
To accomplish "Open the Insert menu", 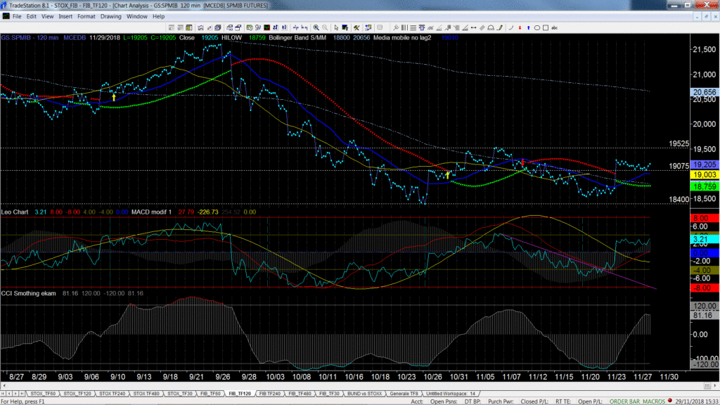I will coord(65,16).
